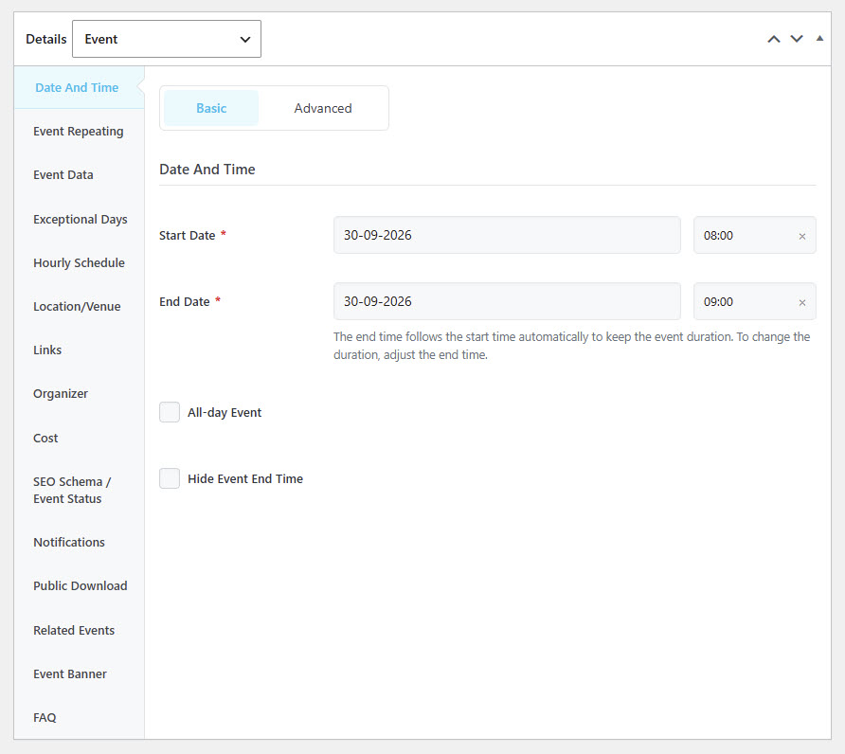
Task: Move the Details panel down with the down chevron
Action: (797, 39)
